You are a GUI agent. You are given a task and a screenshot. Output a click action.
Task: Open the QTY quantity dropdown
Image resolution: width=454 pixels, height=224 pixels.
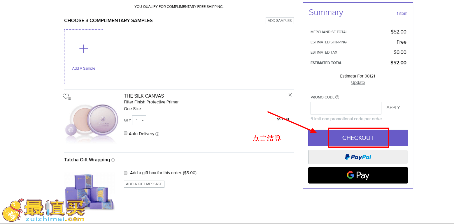click(139, 120)
